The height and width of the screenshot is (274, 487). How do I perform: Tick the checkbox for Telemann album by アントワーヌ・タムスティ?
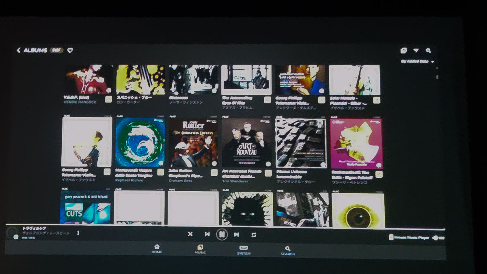(321, 100)
